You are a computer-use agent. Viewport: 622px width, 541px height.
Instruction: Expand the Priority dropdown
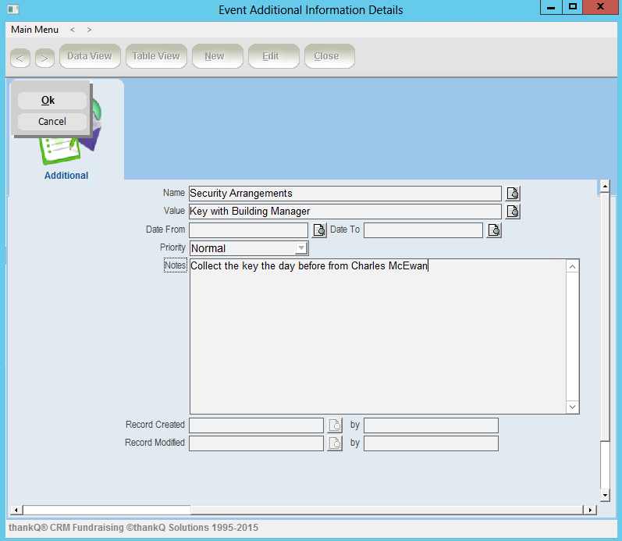[x=301, y=248]
